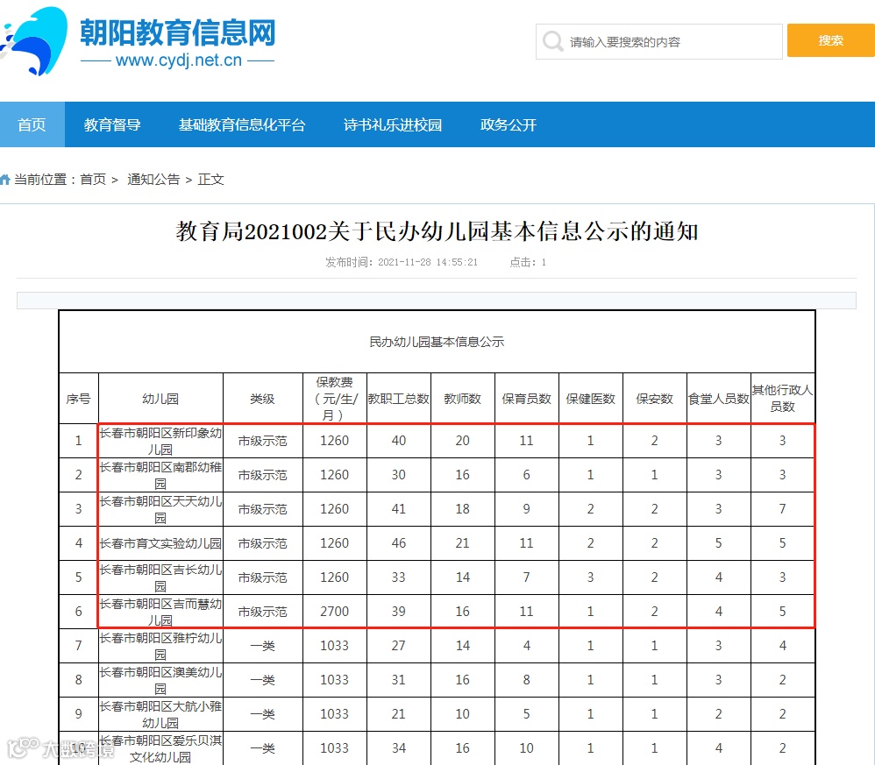Select cell 长春市育文实验幼儿园

[160, 543]
